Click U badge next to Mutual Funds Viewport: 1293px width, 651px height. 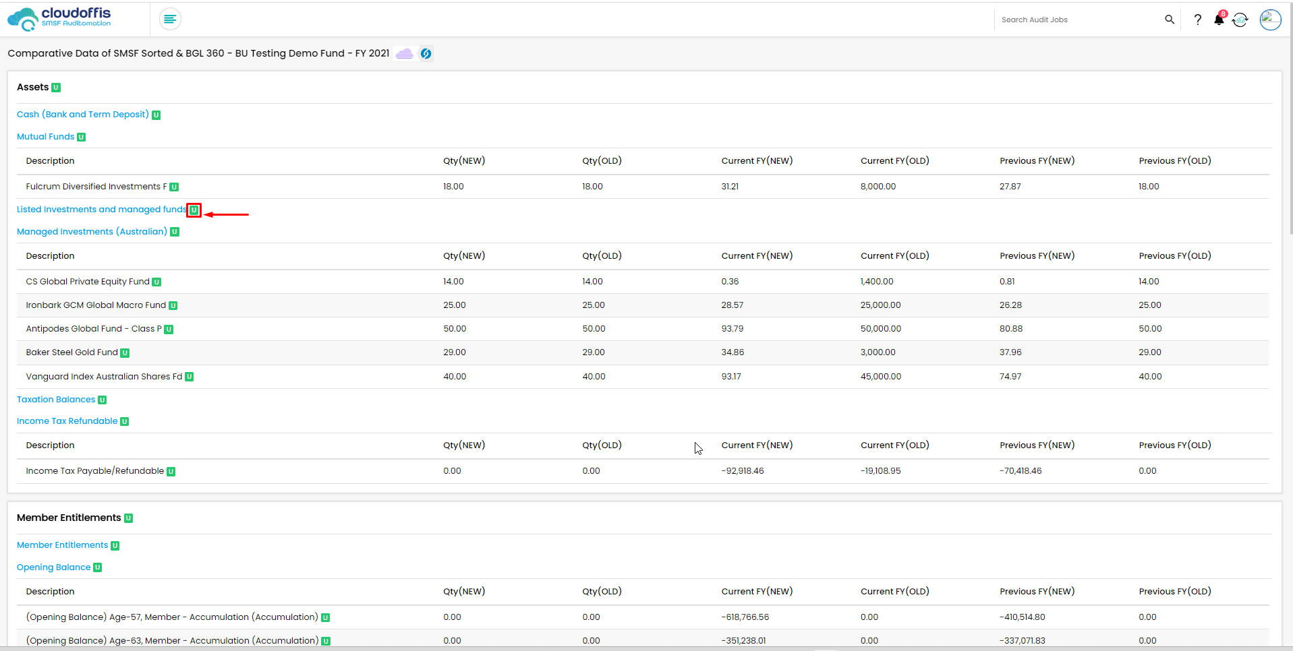click(x=82, y=137)
